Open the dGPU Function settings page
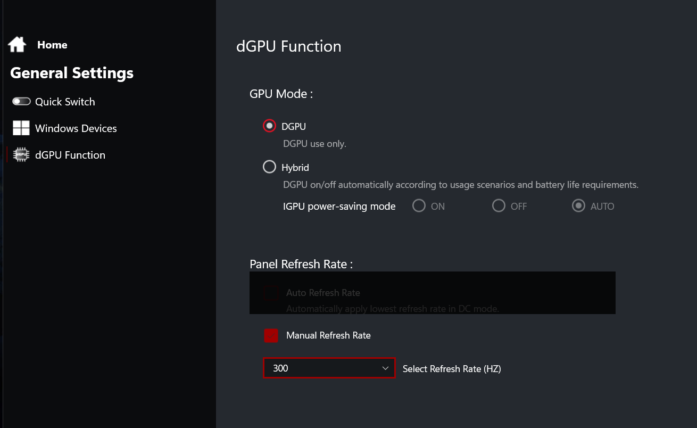697x428 pixels. [70, 155]
